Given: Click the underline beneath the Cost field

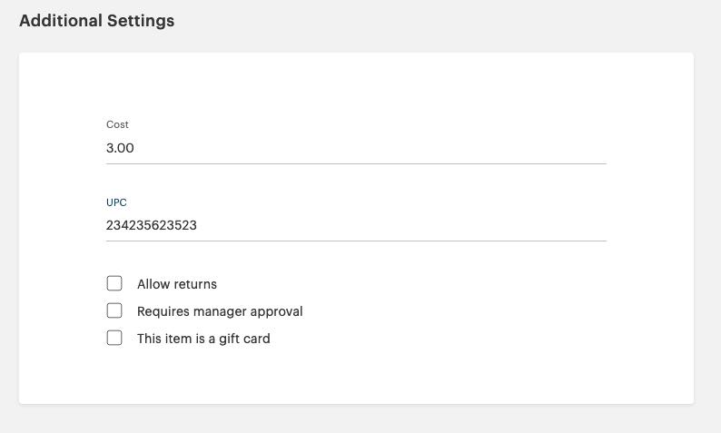Looking at the screenshot, I should pyautogui.click(x=356, y=163).
